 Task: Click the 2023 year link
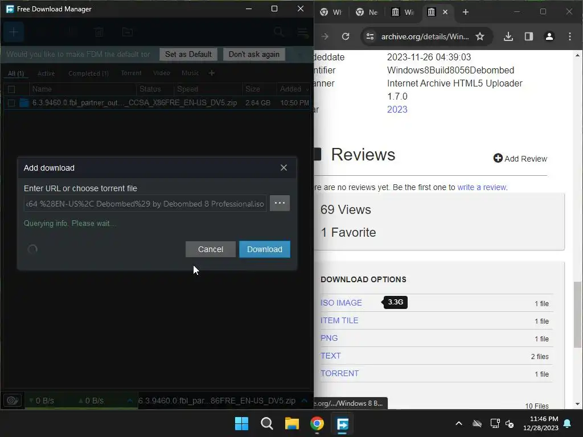[397, 109]
